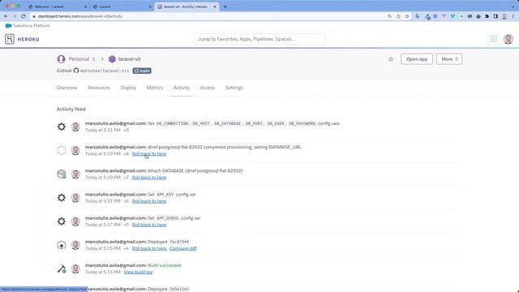Open the apps grid launcher icon
Image resolution: width=519 pixels, height=292 pixels.
[x=494, y=39]
